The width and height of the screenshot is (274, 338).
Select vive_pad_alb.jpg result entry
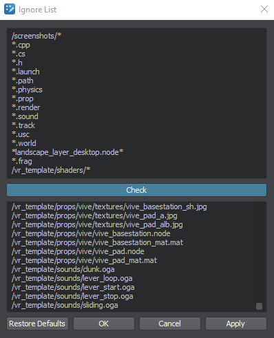point(97,224)
